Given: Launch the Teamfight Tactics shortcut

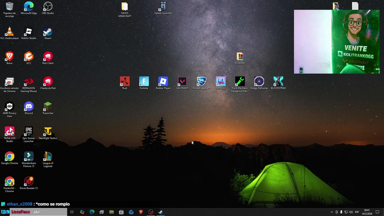Looking at the screenshot, I should (x=48, y=133).
